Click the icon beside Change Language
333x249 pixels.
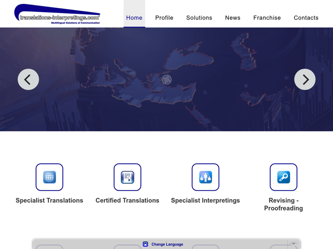pos(146,244)
